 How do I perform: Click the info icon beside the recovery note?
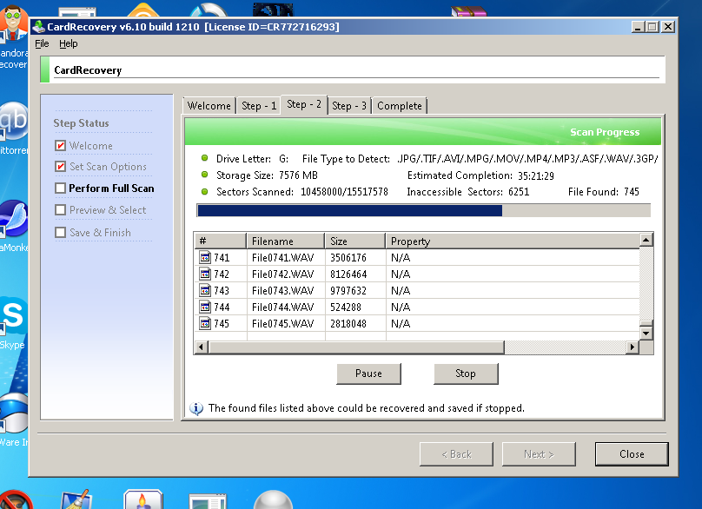tap(196, 408)
